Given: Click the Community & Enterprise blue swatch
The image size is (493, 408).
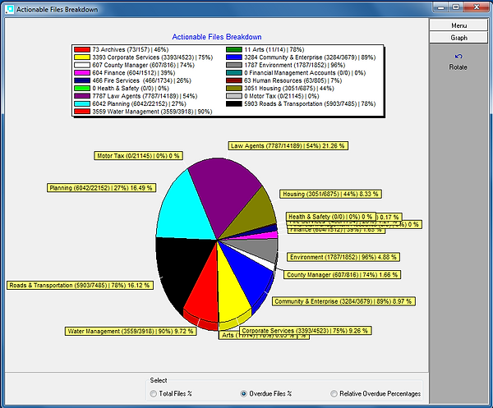Looking at the screenshot, I should coord(234,57).
